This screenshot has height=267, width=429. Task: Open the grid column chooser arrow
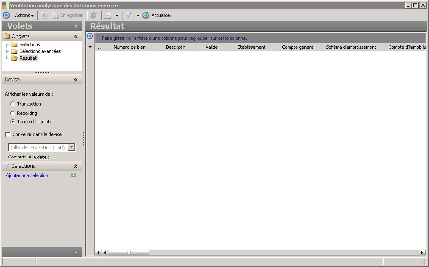click(x=90, y=47)
